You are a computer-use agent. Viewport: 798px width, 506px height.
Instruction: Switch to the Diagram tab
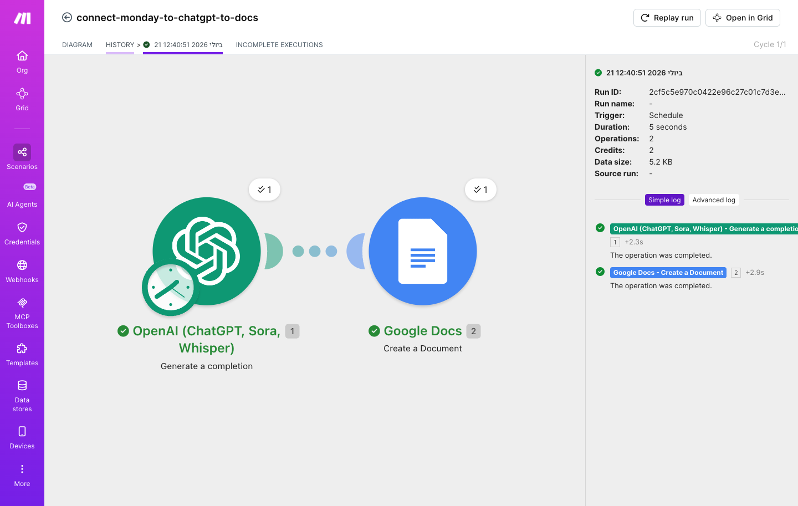click(78, 45)
